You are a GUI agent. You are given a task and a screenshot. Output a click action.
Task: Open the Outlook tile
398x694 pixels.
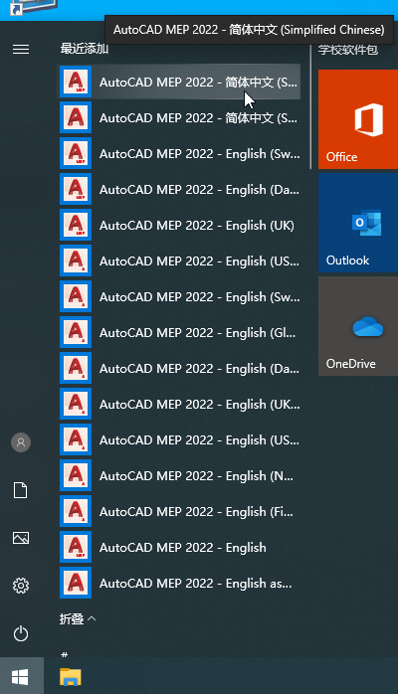coord(358,223)
